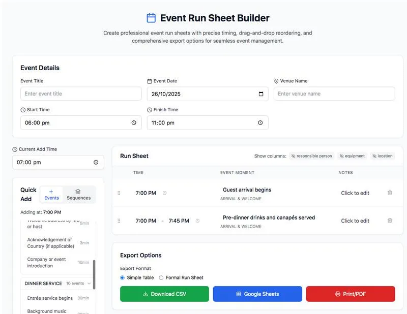407x314 pixels.
Task: Click the Start Time field showing 06:00 pm
Action: click(81, 122)
